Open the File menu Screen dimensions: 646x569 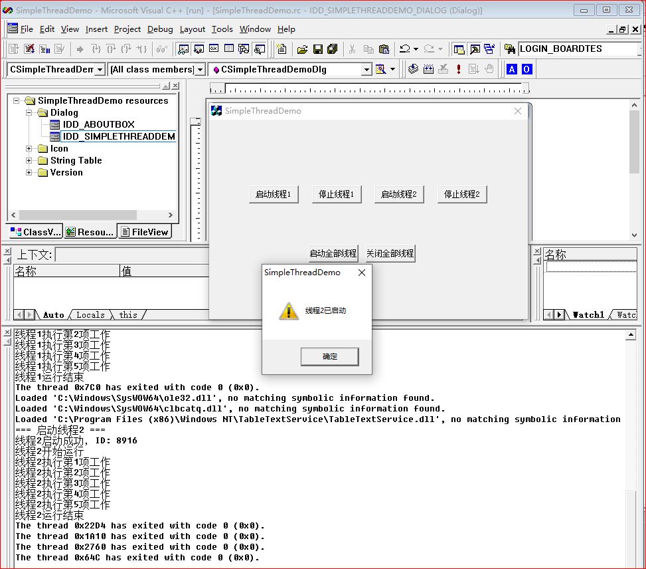(27, 29)
